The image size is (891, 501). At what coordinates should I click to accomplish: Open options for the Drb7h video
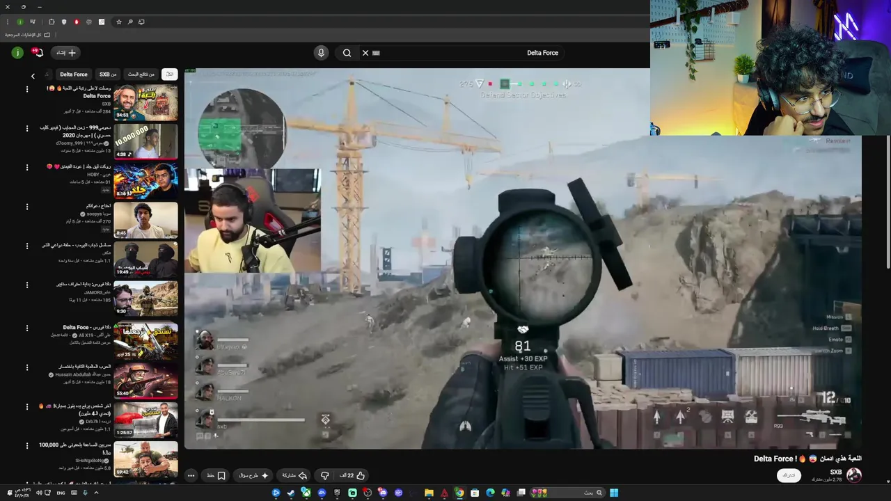click(27, 406)
